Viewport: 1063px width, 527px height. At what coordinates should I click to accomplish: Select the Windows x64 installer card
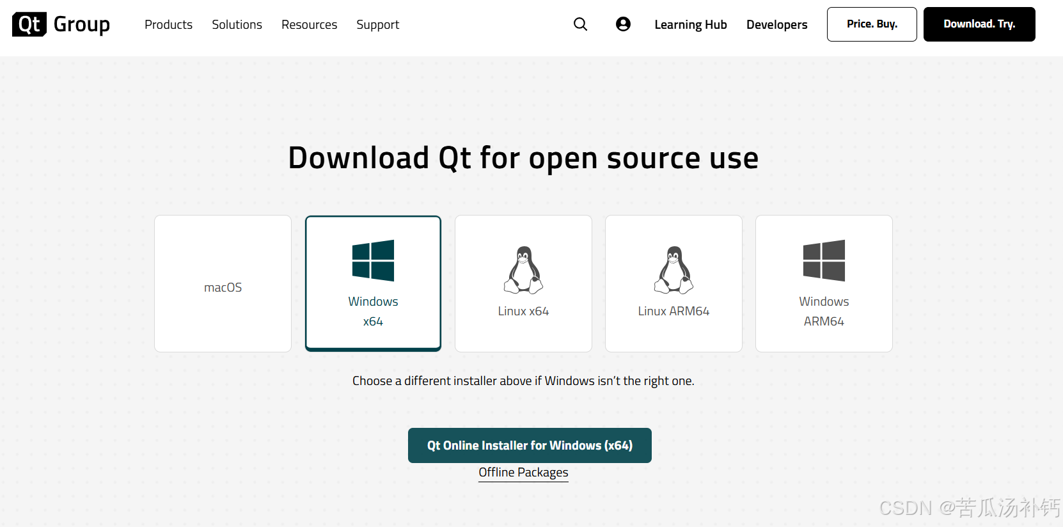(374, 283)
